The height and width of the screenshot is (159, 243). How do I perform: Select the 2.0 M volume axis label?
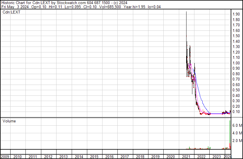237,141
